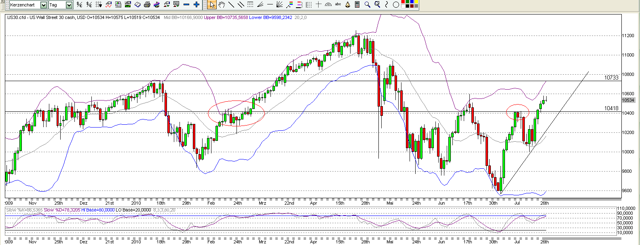The height and width of the screenshot is (245, 640).
Task: Select the crosshair tool
Action: point(319,4)
